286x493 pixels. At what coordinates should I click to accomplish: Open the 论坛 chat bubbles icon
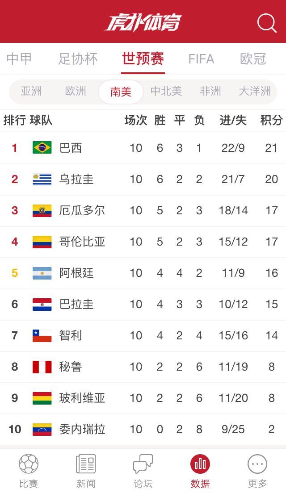pyautogui.click(x=143, y=464)
